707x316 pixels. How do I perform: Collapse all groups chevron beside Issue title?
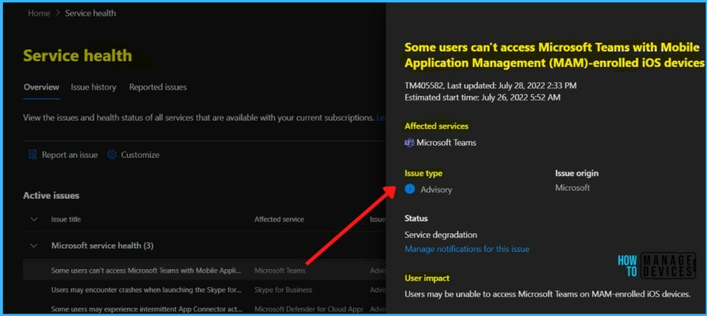click(34, 219)
